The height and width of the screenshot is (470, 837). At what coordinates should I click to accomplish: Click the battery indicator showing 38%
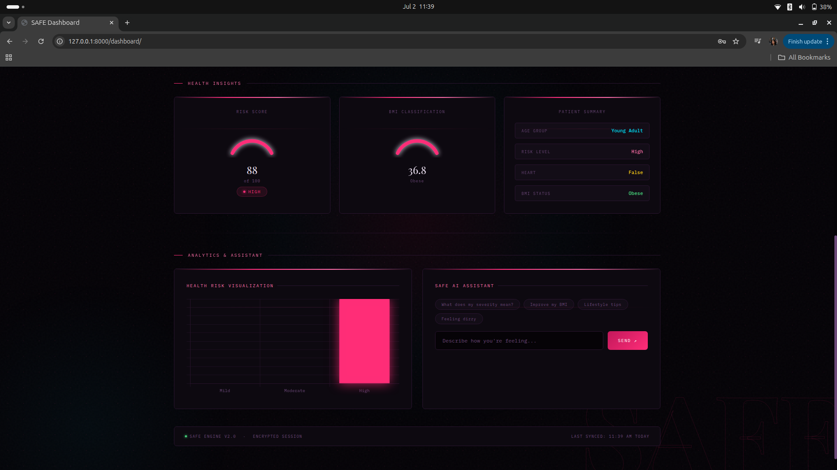(x=821, y=7)
